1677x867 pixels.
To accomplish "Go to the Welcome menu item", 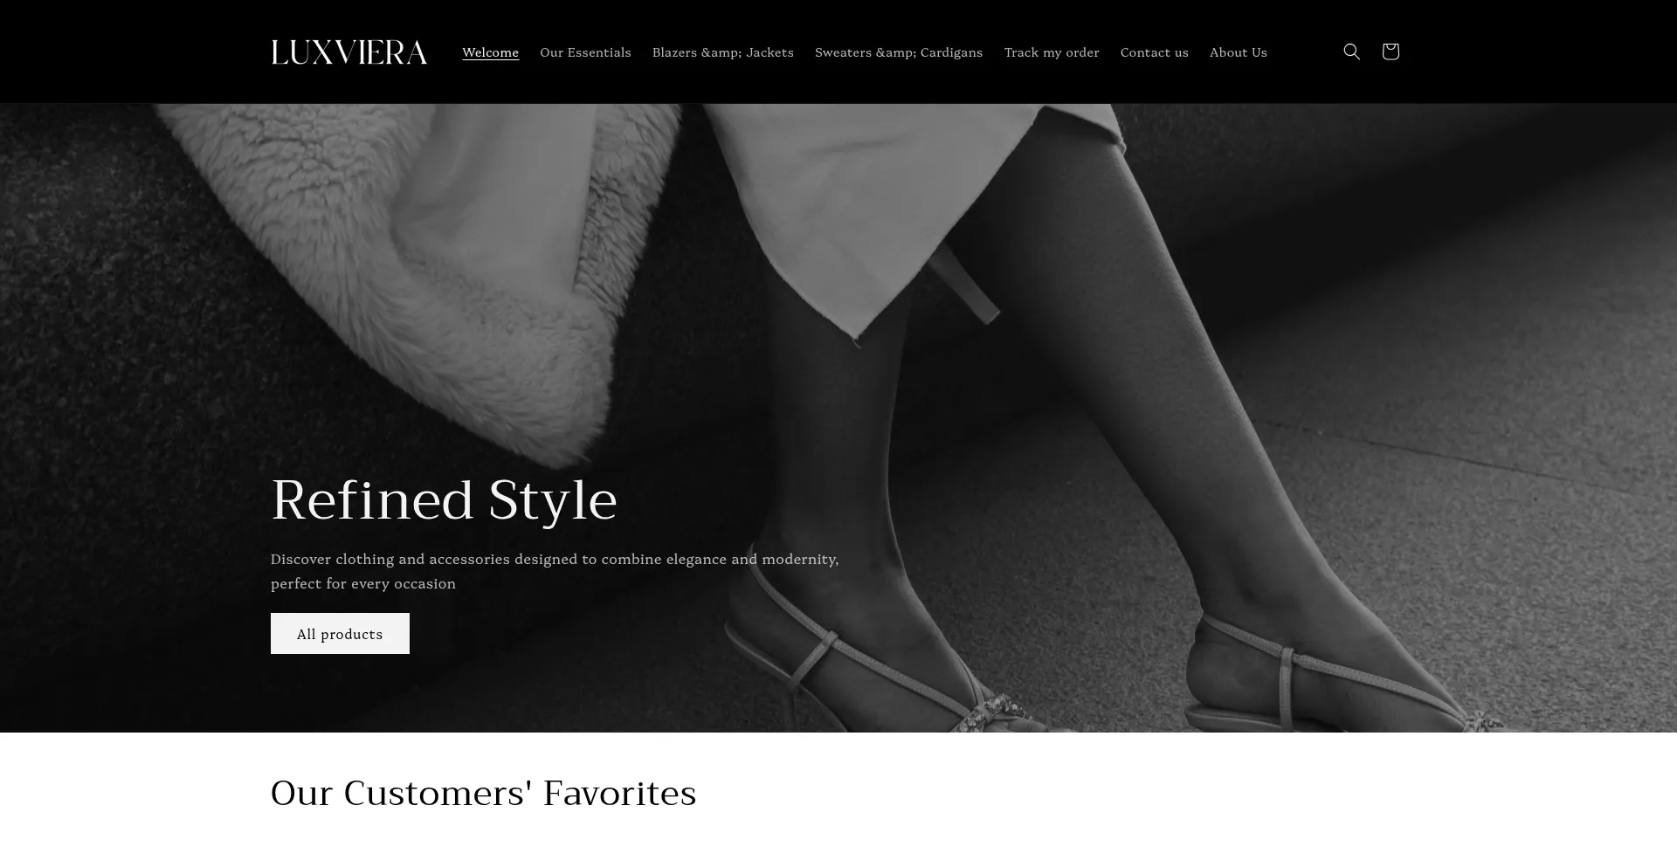I will [490, 52].
